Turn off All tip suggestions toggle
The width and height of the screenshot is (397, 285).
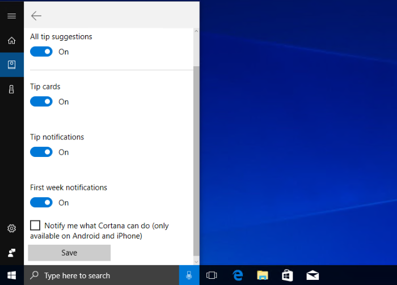coord(41,52)
